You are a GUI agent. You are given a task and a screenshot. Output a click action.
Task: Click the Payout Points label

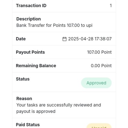pos(30,52)
